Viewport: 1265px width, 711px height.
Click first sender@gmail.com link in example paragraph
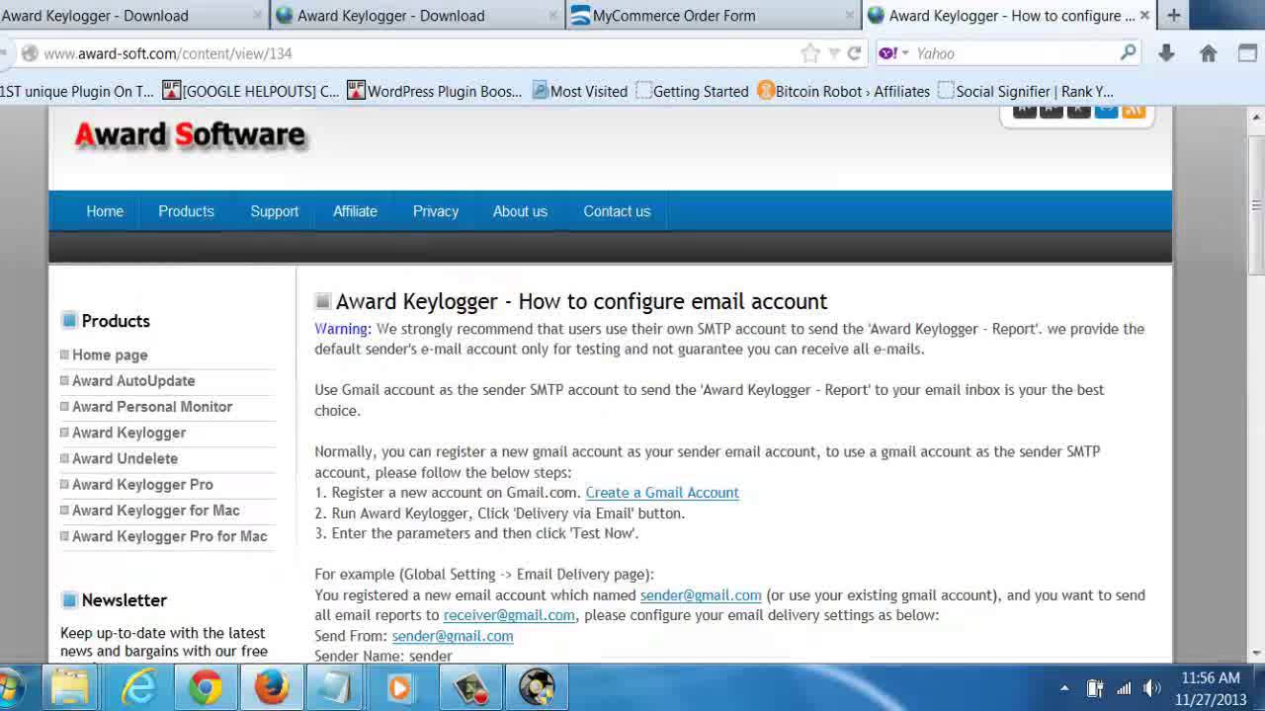tap(701, 594)
